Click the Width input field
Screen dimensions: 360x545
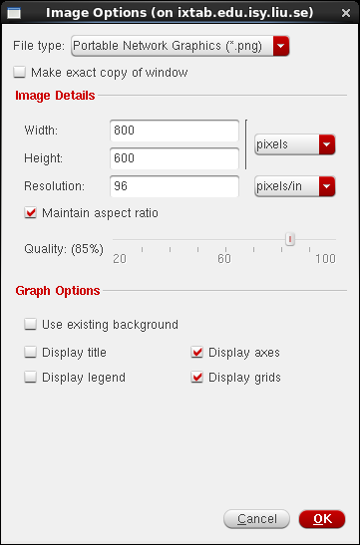click(175, 131)
